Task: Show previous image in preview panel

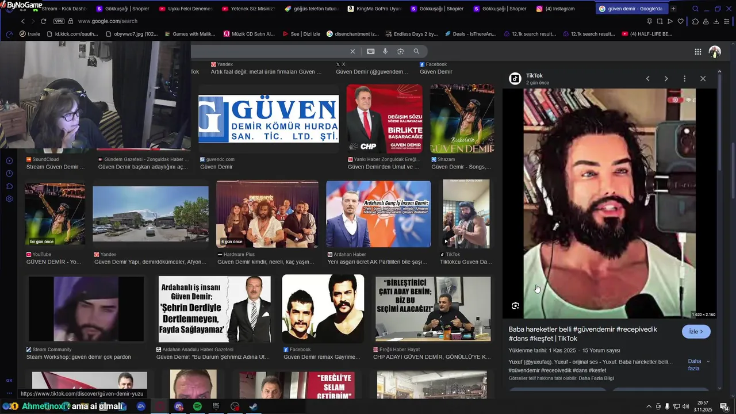Action: tap(647, 79)
